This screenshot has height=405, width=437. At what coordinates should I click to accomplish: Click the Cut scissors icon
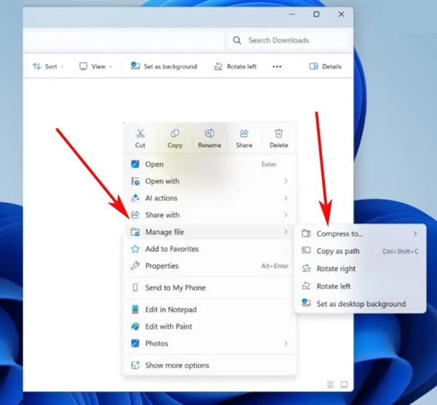click(140, 134)
